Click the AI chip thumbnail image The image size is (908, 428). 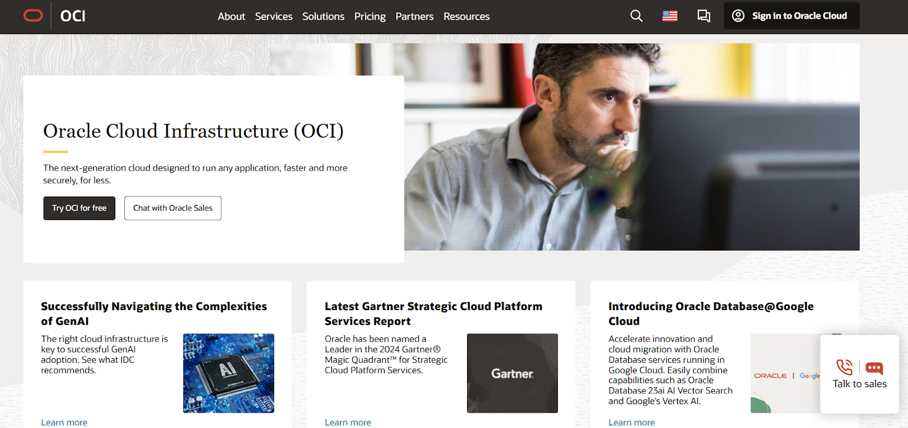pyautogui.click(x=229, y=373)
